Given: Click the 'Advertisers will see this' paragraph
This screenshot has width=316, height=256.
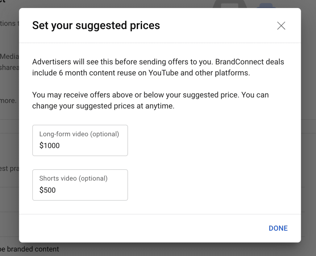Looking at the screenshot, I should [x=158, y=67].
